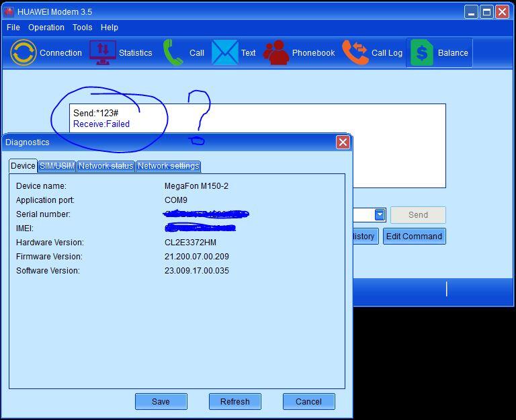Select firmware version 21.200.07.00.209
516x420 pixels.
196,257
